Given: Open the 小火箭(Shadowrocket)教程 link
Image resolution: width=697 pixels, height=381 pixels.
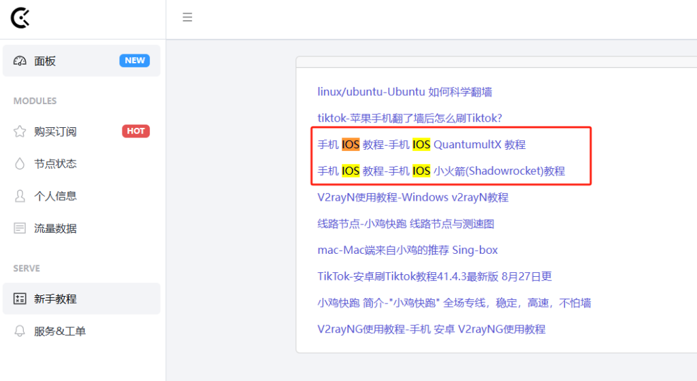Looking at the screenshot, I should pyautogui.click(x=441, y=171).
